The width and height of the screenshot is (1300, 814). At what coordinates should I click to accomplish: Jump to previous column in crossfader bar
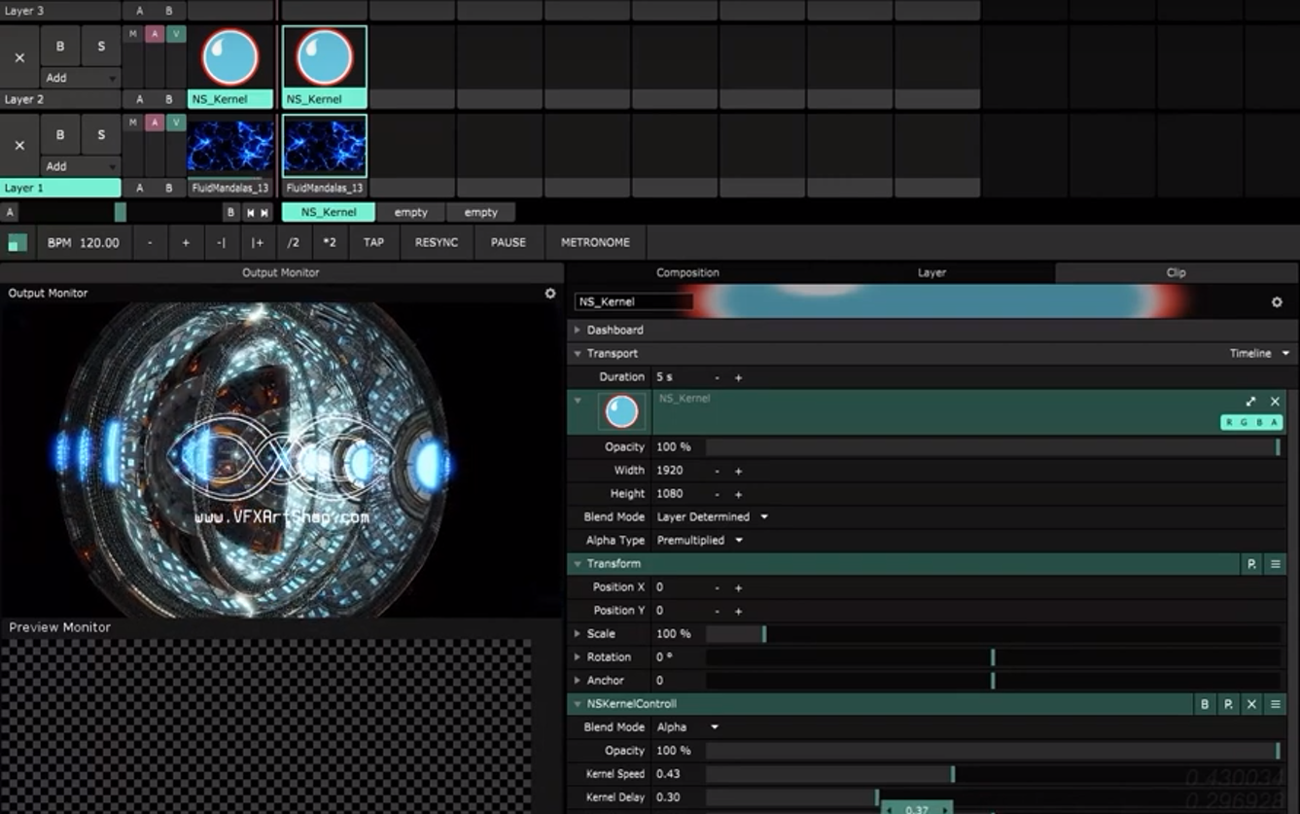point(250,212)
